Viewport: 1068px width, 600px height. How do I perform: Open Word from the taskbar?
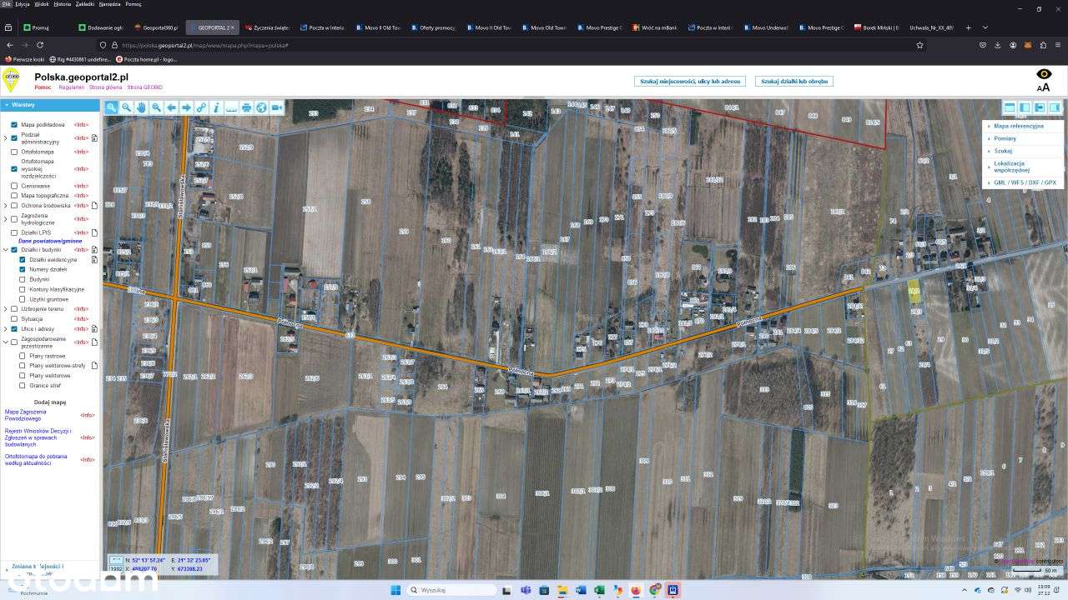coord(581,590)
